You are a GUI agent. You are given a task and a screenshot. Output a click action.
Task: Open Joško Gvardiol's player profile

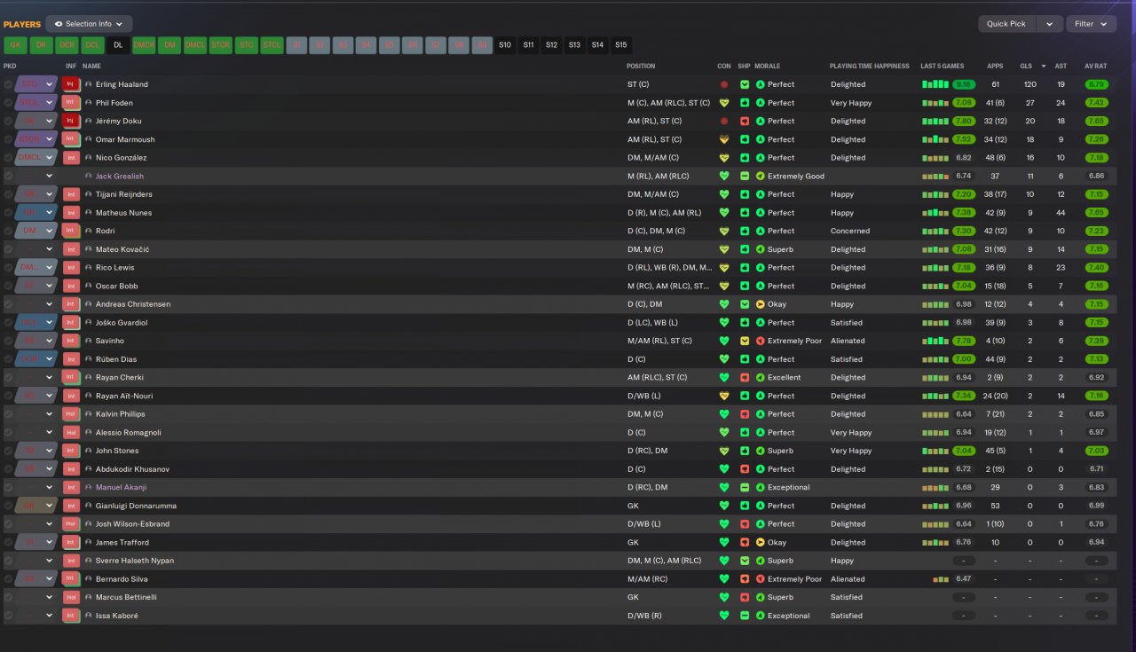point(122,323)
